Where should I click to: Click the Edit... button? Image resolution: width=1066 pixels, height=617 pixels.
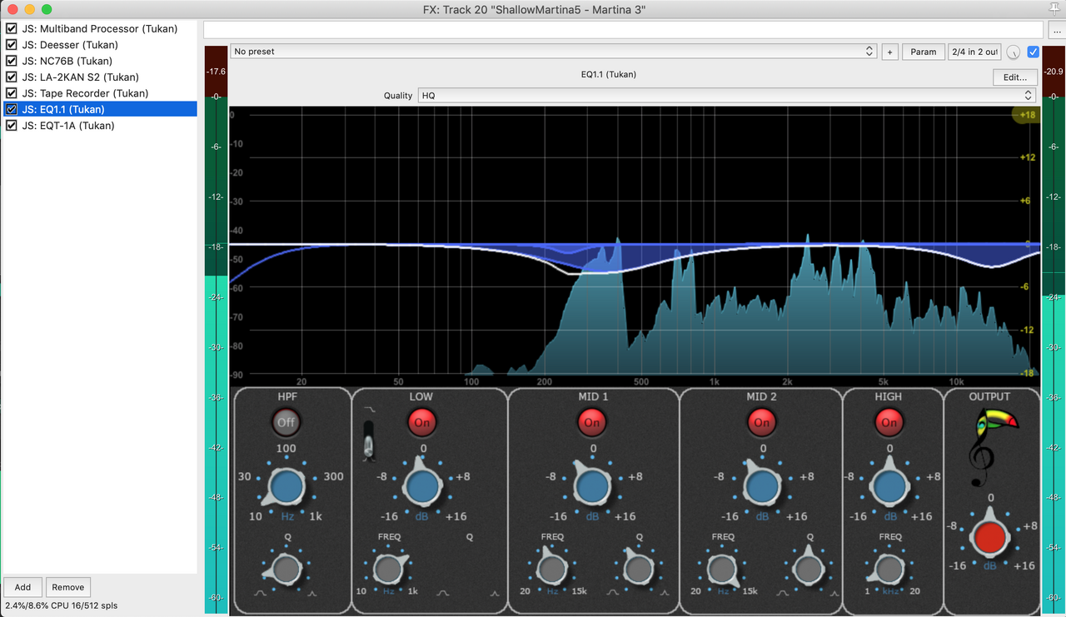tap(1014, 77)
